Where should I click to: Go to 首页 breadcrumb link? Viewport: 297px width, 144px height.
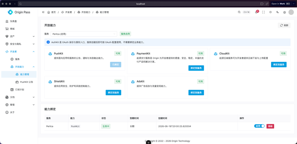(x=53, y=12)
